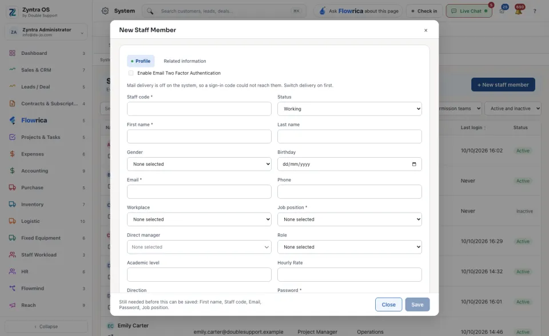Click Ask Flowrica about this page
Screen dimensions: 549x336
coord(358,11)
